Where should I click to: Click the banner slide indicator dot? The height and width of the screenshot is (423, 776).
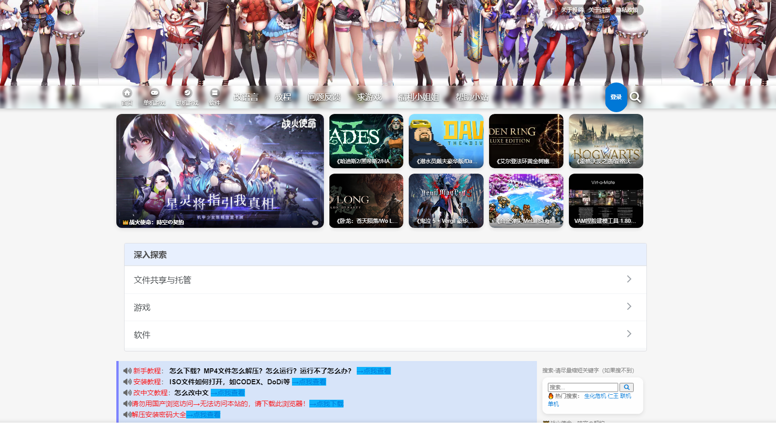[x=315, y=223]
